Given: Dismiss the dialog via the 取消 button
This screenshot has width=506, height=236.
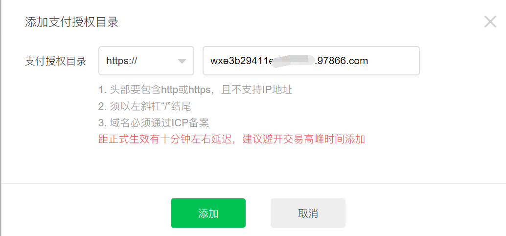Looking at the screenshot, I should tap(308, 213).
